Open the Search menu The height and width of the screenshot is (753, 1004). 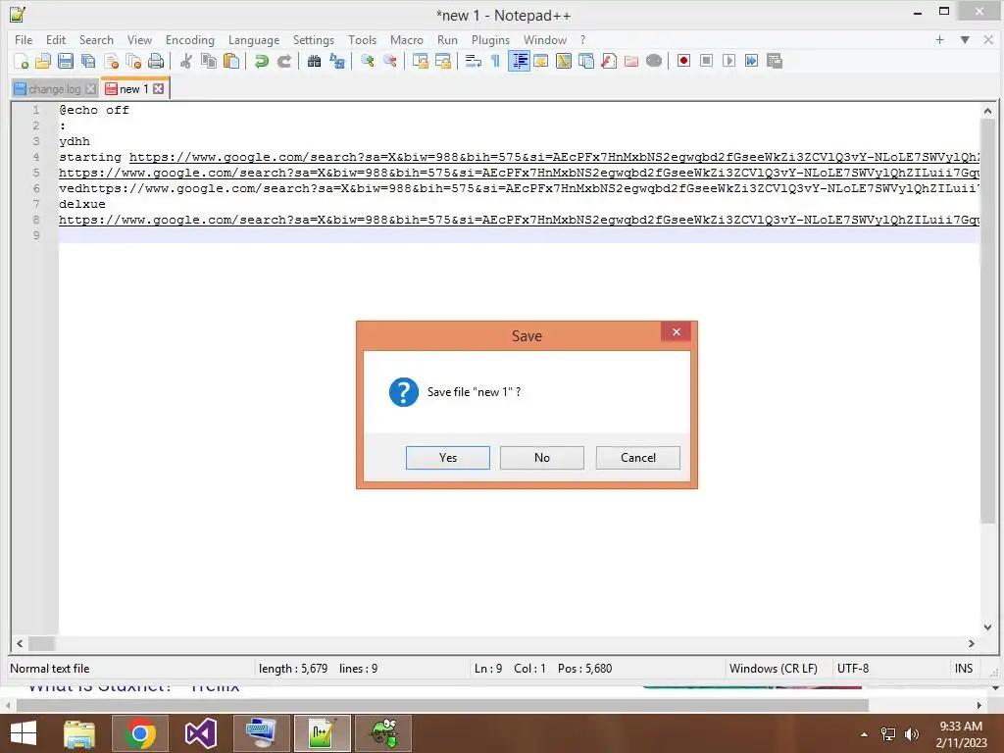coord(96,39)
